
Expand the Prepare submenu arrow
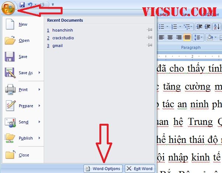39,106
